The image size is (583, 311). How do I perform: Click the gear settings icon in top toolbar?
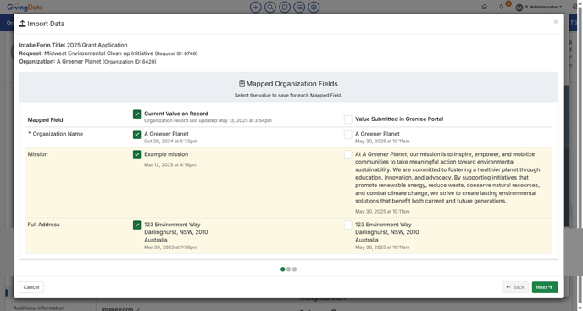click(x=314, y=7)
